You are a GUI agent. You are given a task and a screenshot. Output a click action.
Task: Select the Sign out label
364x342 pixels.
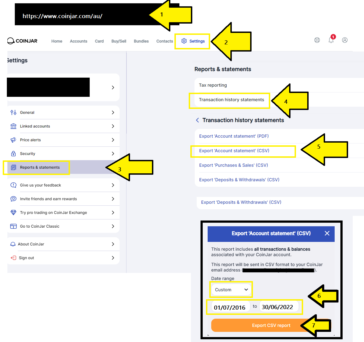[27, 258]
